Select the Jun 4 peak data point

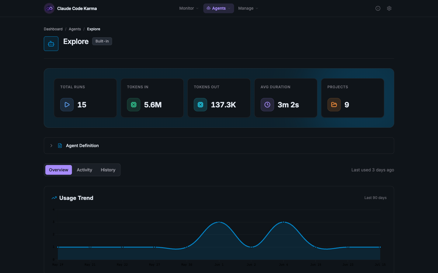click(283, 222)
